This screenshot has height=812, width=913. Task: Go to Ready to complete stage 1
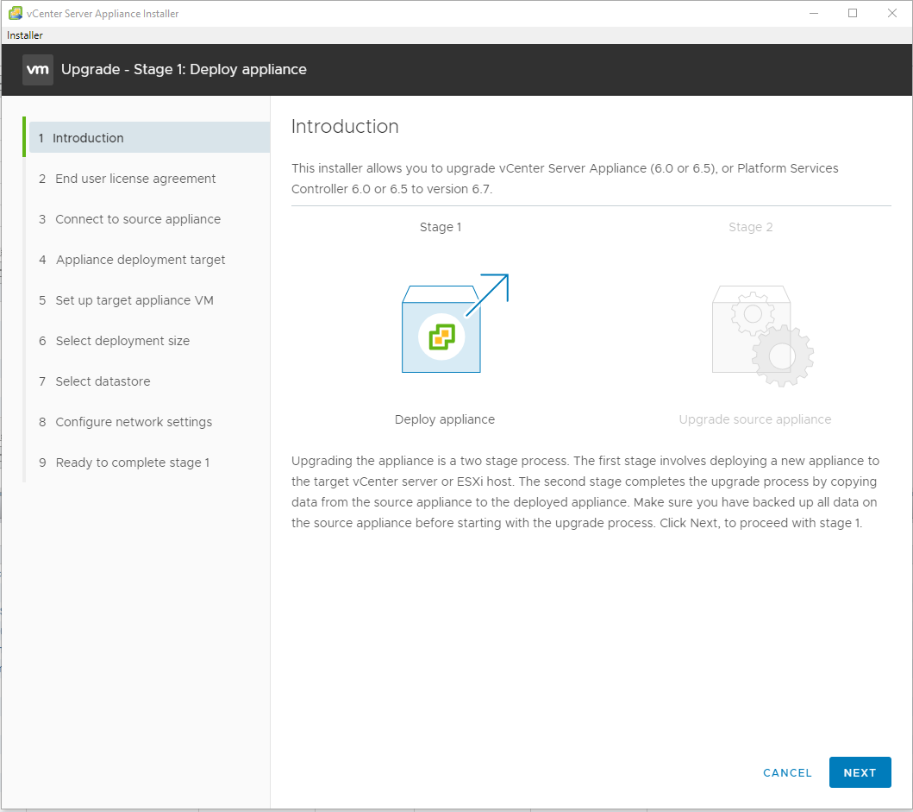(x=133, y=463)
